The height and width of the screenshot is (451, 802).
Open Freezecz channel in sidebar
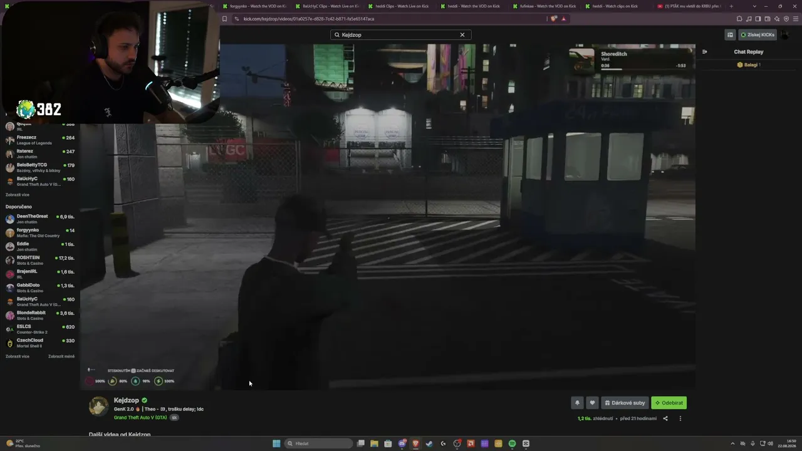coord(40,140)
